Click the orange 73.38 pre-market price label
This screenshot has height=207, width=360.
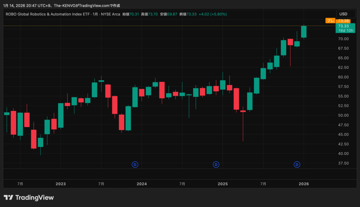coord(343,21)
